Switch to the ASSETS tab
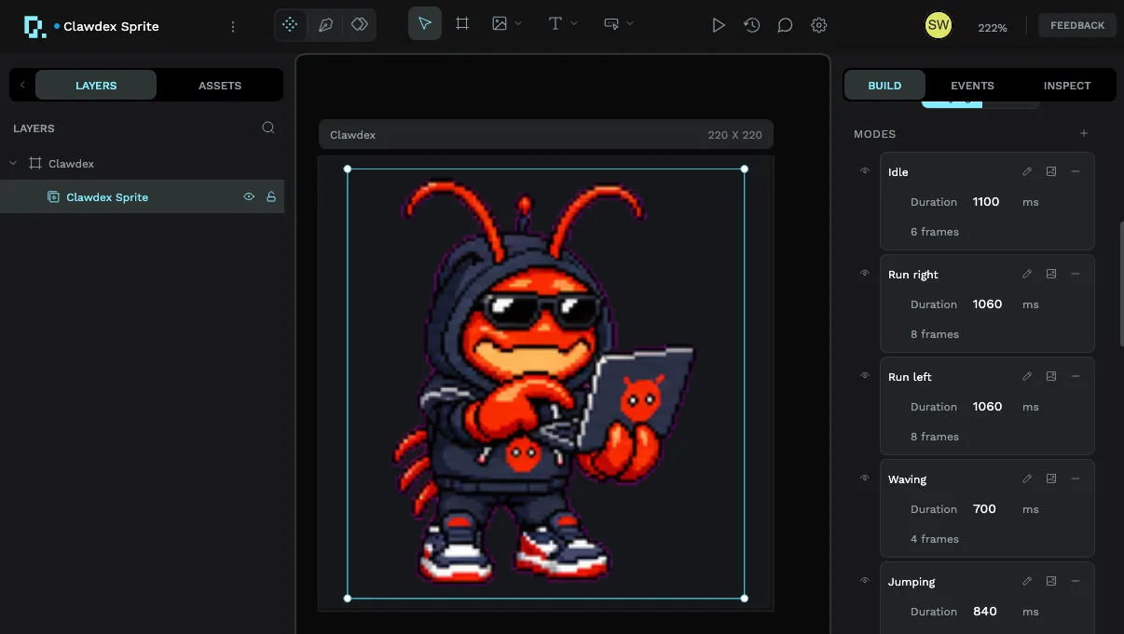This screenshot has height=634, width=1124. 220,86
